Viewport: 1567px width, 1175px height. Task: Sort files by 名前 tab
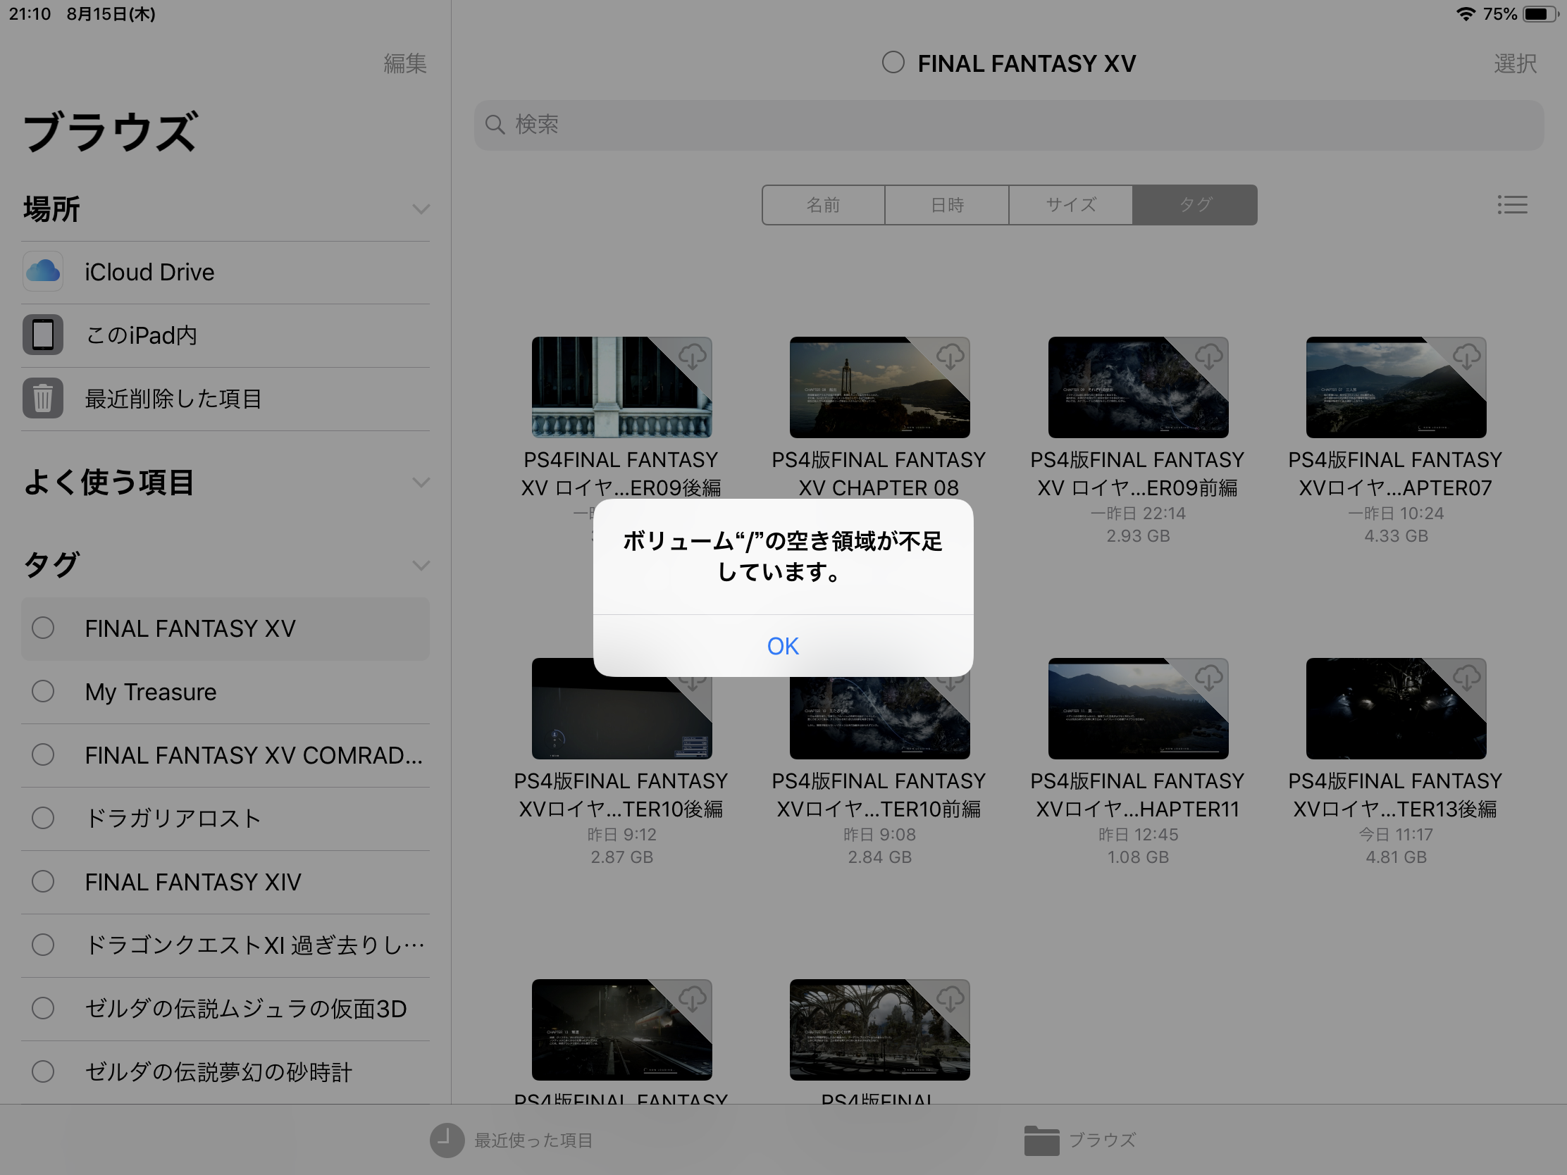point(823,206)
